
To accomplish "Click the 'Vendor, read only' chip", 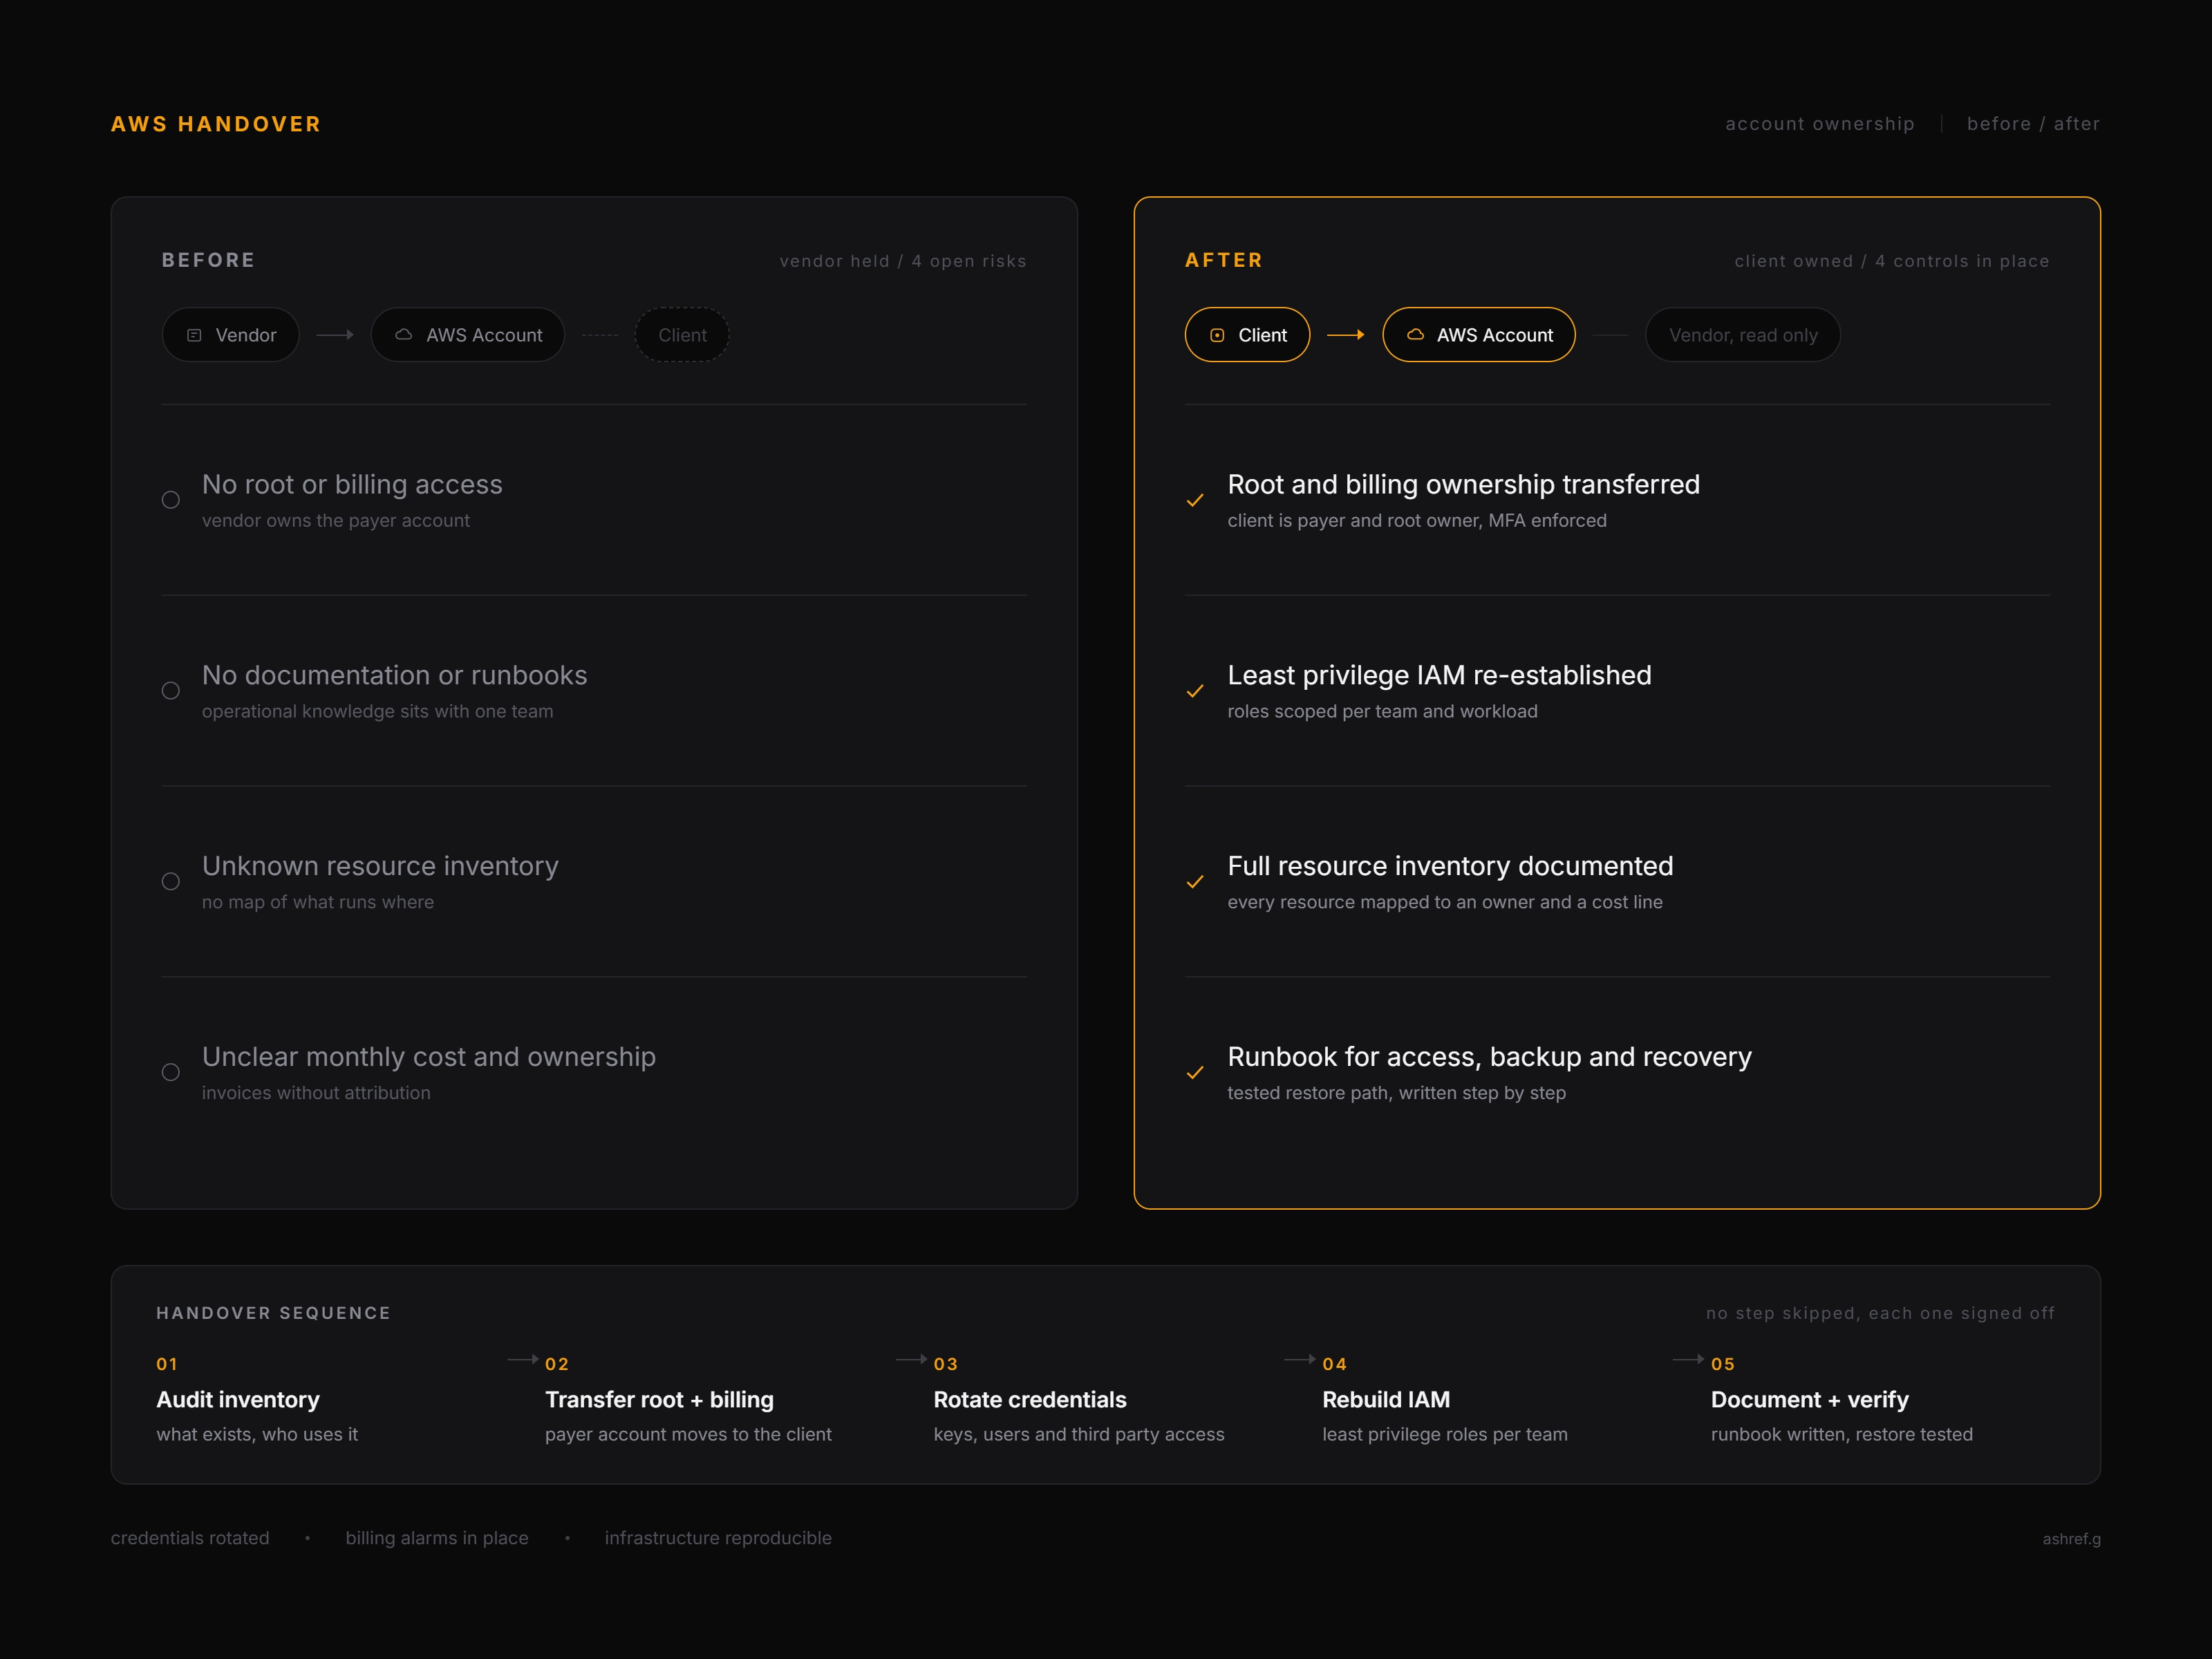I will [x=1743, y=335].
